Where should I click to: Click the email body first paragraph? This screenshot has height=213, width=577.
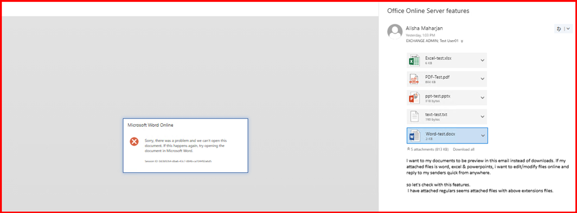[487, 167]
